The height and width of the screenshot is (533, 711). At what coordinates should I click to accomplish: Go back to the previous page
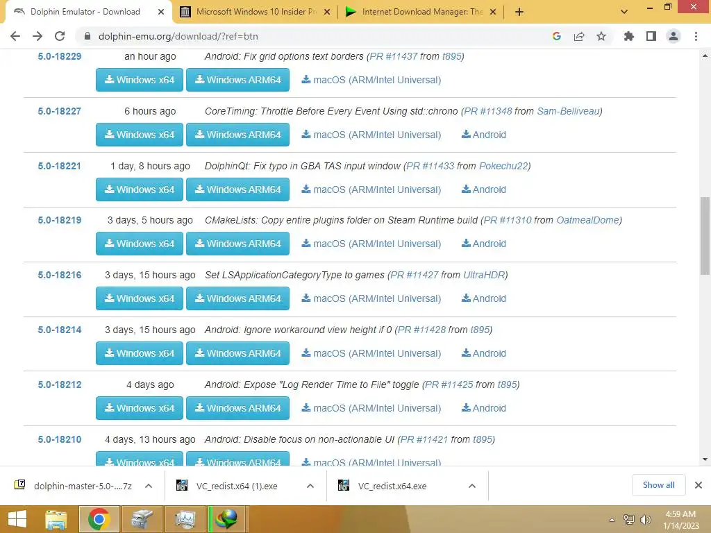tap(15, 36)
